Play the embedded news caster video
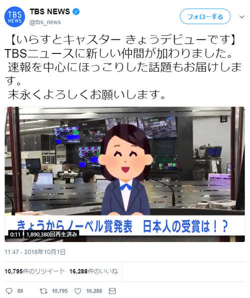Screen dimensions: 250x298 (x=124, y=174)
